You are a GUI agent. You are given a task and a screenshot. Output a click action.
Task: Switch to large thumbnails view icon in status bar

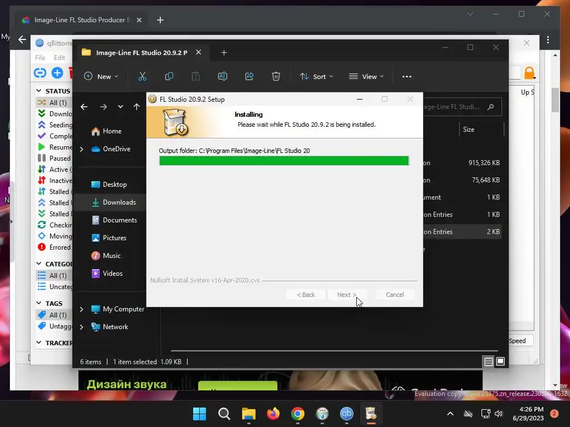(x=500, y=361)
